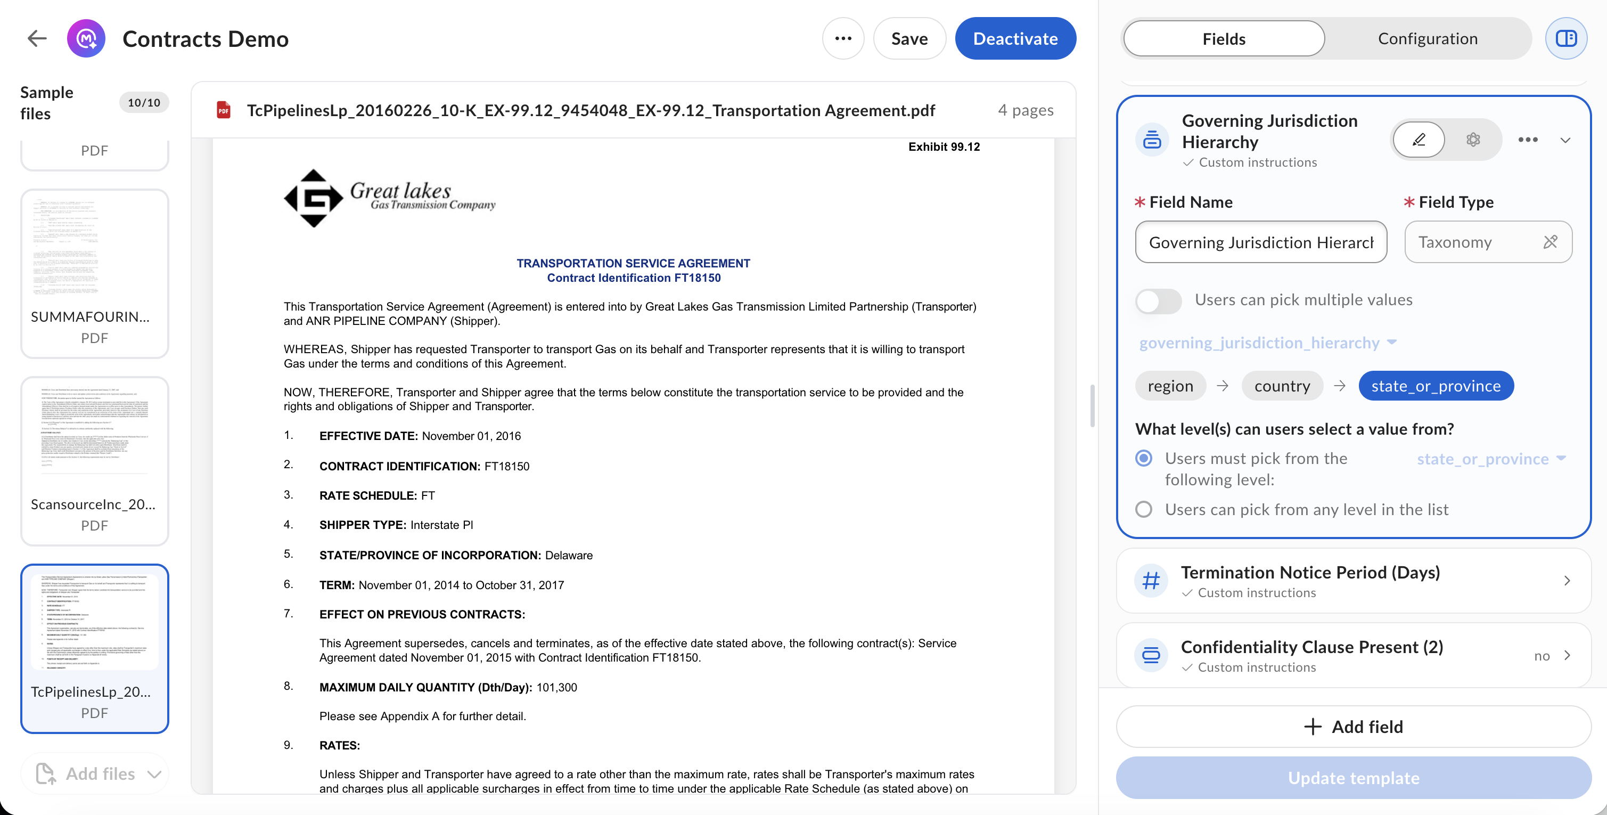Click the Contract Identification FT18150 subtitle
The width and height of the screenshot is (1607, 815).
(634, 278)
